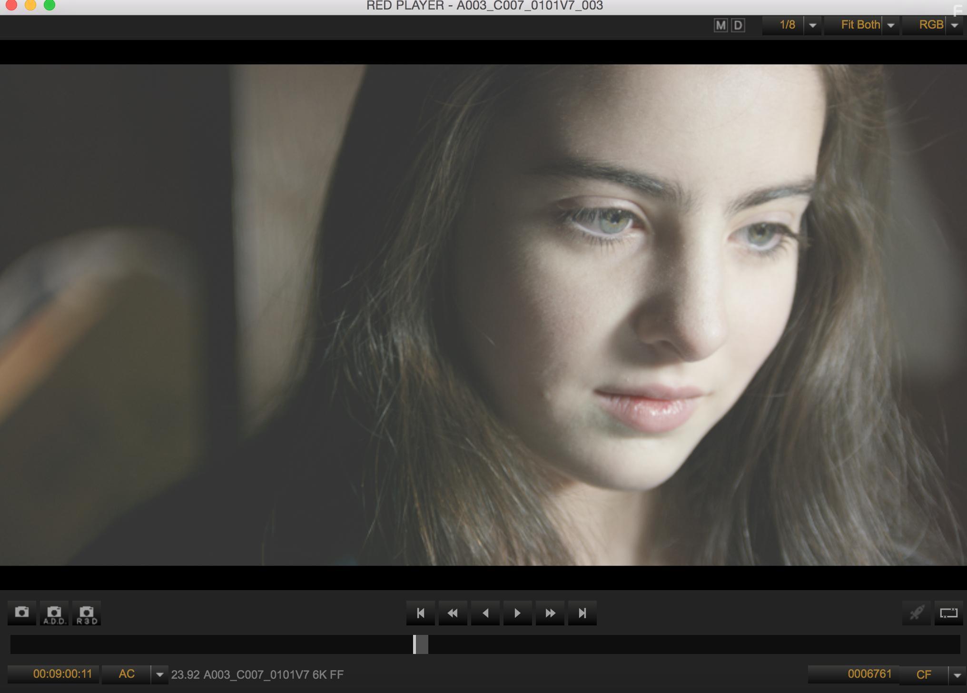This screenshot has height=693, width=967.
Task: Jump to the last frame of the clip
Action: 582,614
